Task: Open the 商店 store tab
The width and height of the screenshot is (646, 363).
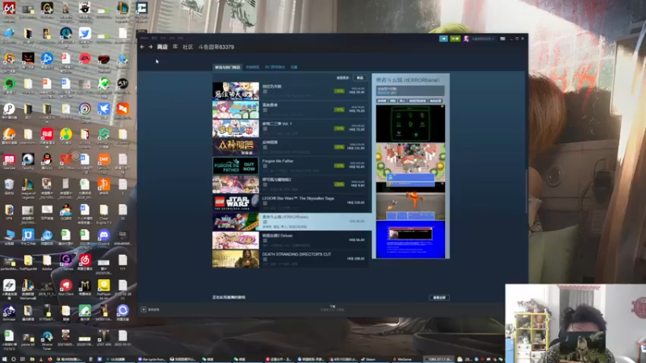Action: 162,47
